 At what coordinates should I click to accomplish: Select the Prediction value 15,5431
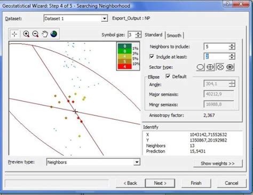(197, 151)
